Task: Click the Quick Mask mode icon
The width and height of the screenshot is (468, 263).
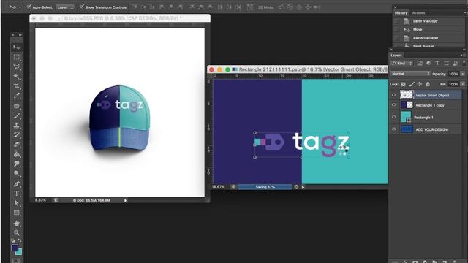Action: click(x=16, y=261)
